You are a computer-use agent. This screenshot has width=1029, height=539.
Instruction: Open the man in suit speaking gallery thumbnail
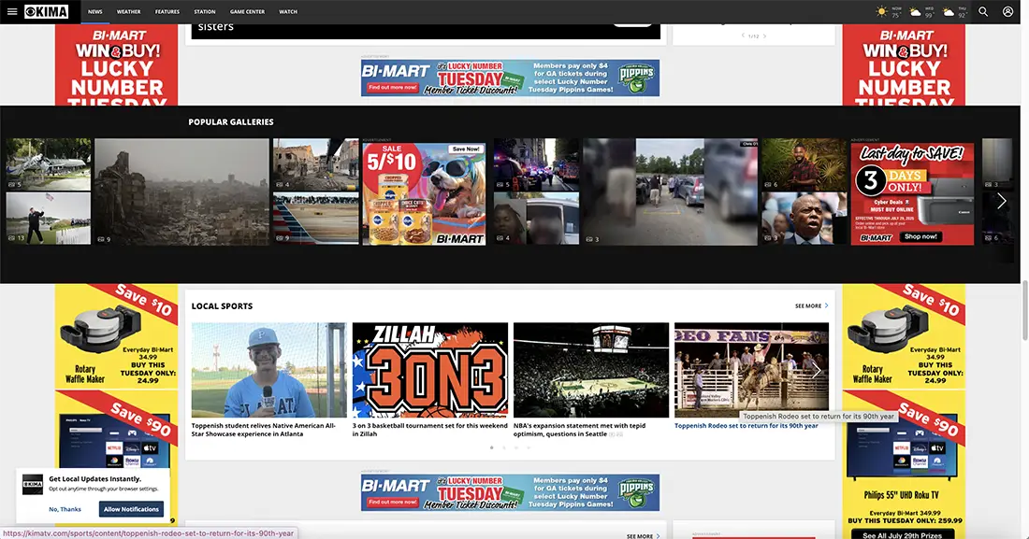pos(804,219)
